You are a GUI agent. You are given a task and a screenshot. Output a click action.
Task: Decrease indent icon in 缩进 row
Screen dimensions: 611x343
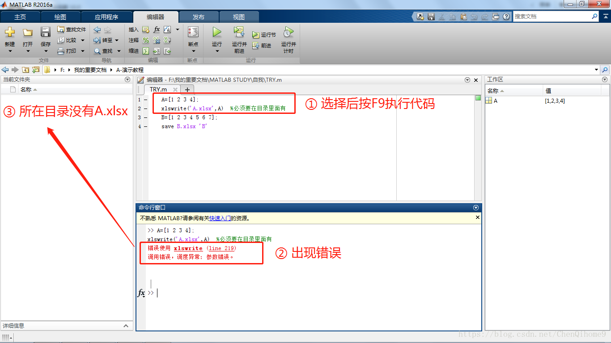coord(167,51)
